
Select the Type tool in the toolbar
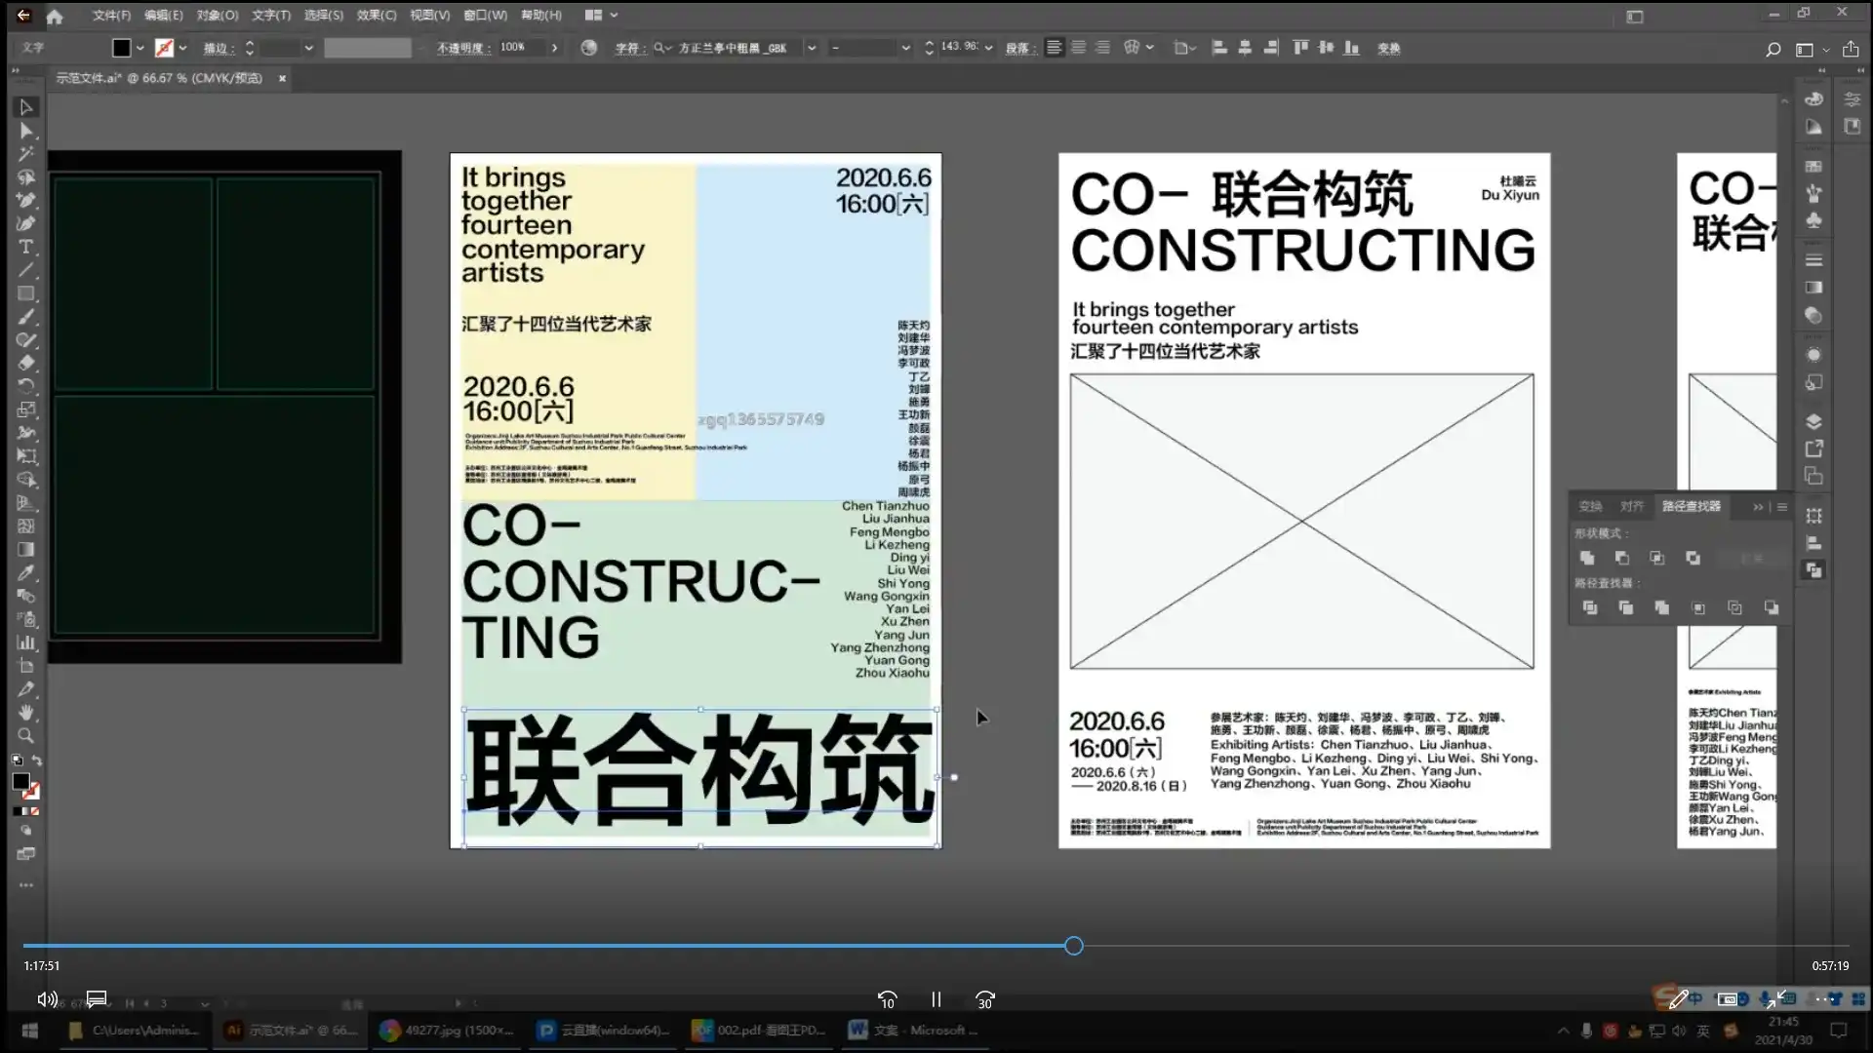(x=25, y=245)
